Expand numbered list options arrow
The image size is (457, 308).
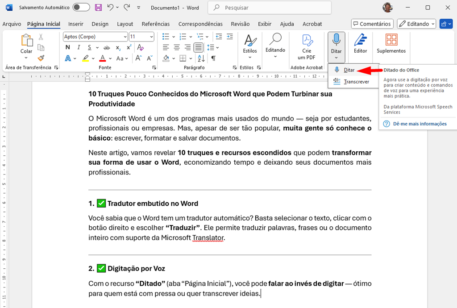tap(191, 37)
